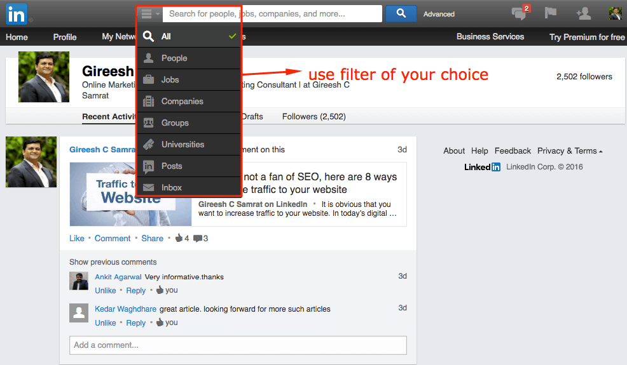Open Ankit Agarwal's avatar
This screenshot has width=627, height=365.
(79, 281)
